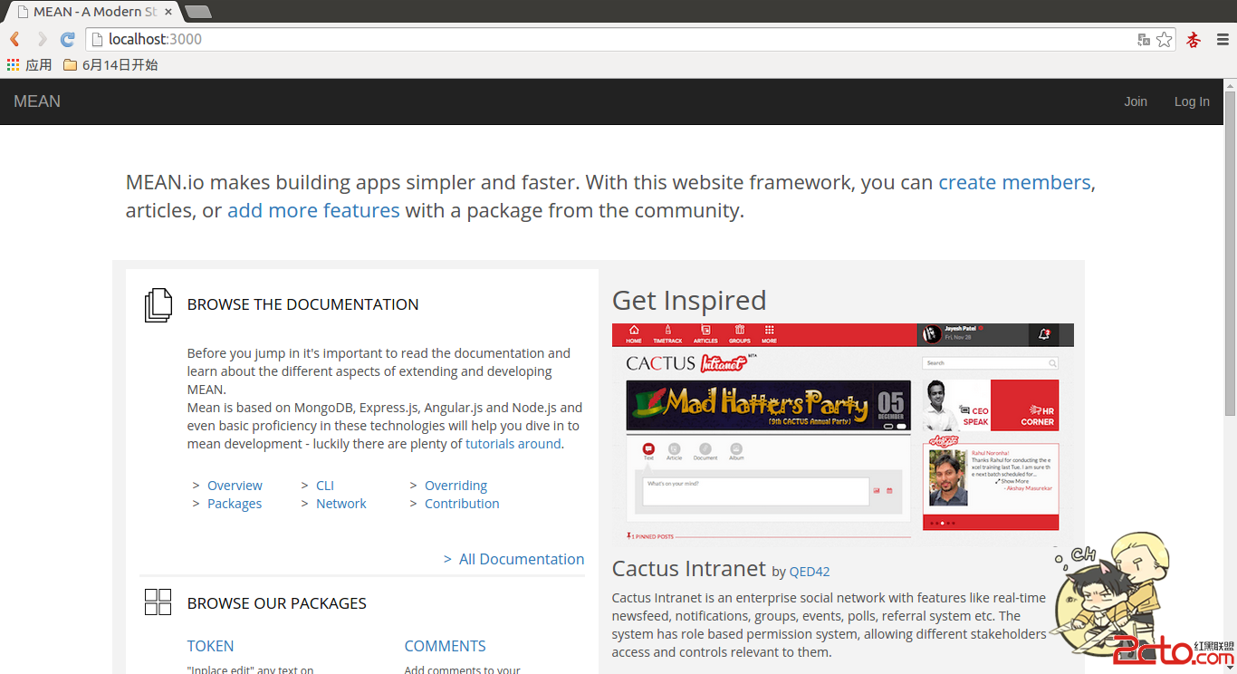
Task: Open the apps grid bookmark icon
Action: (x=13, y=64)
